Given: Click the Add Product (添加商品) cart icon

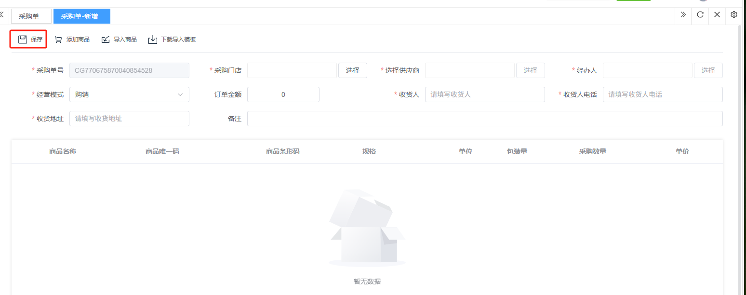Looking at the screenshot, I should click(x=58, y=40).
